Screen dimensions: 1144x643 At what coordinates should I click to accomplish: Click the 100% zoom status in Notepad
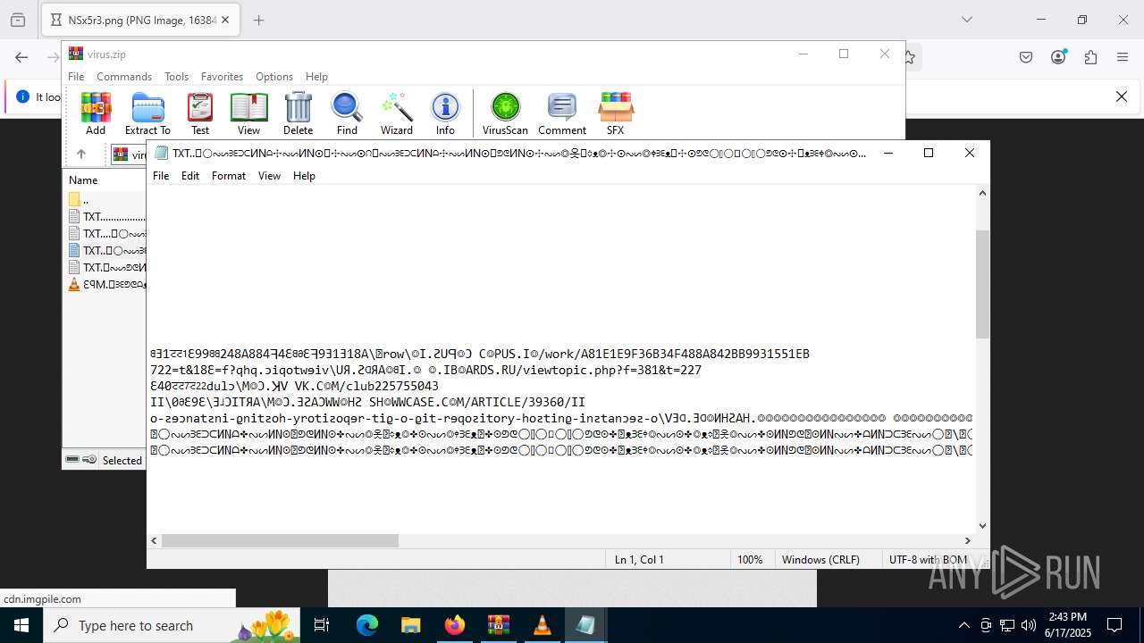(x=750, y=560)
